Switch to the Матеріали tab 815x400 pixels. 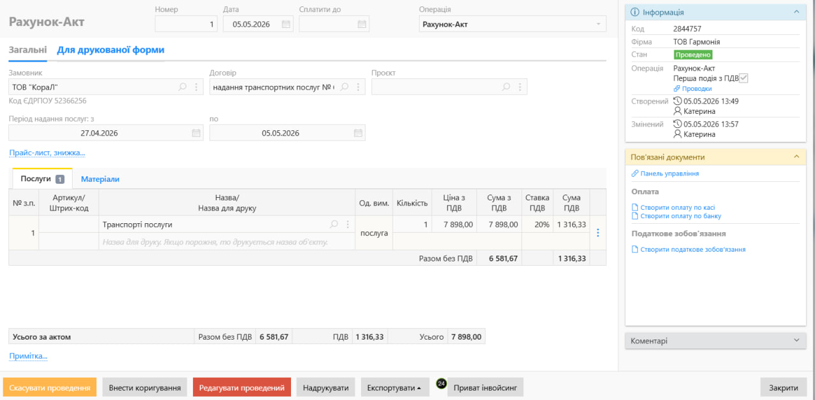tap(100, 179)
